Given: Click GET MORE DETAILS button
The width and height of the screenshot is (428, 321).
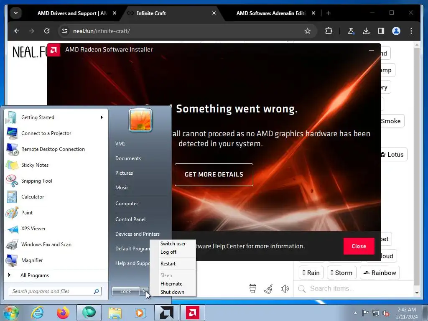Looking at the screenshot, I should pyautogui.click(x=214, y=175).
